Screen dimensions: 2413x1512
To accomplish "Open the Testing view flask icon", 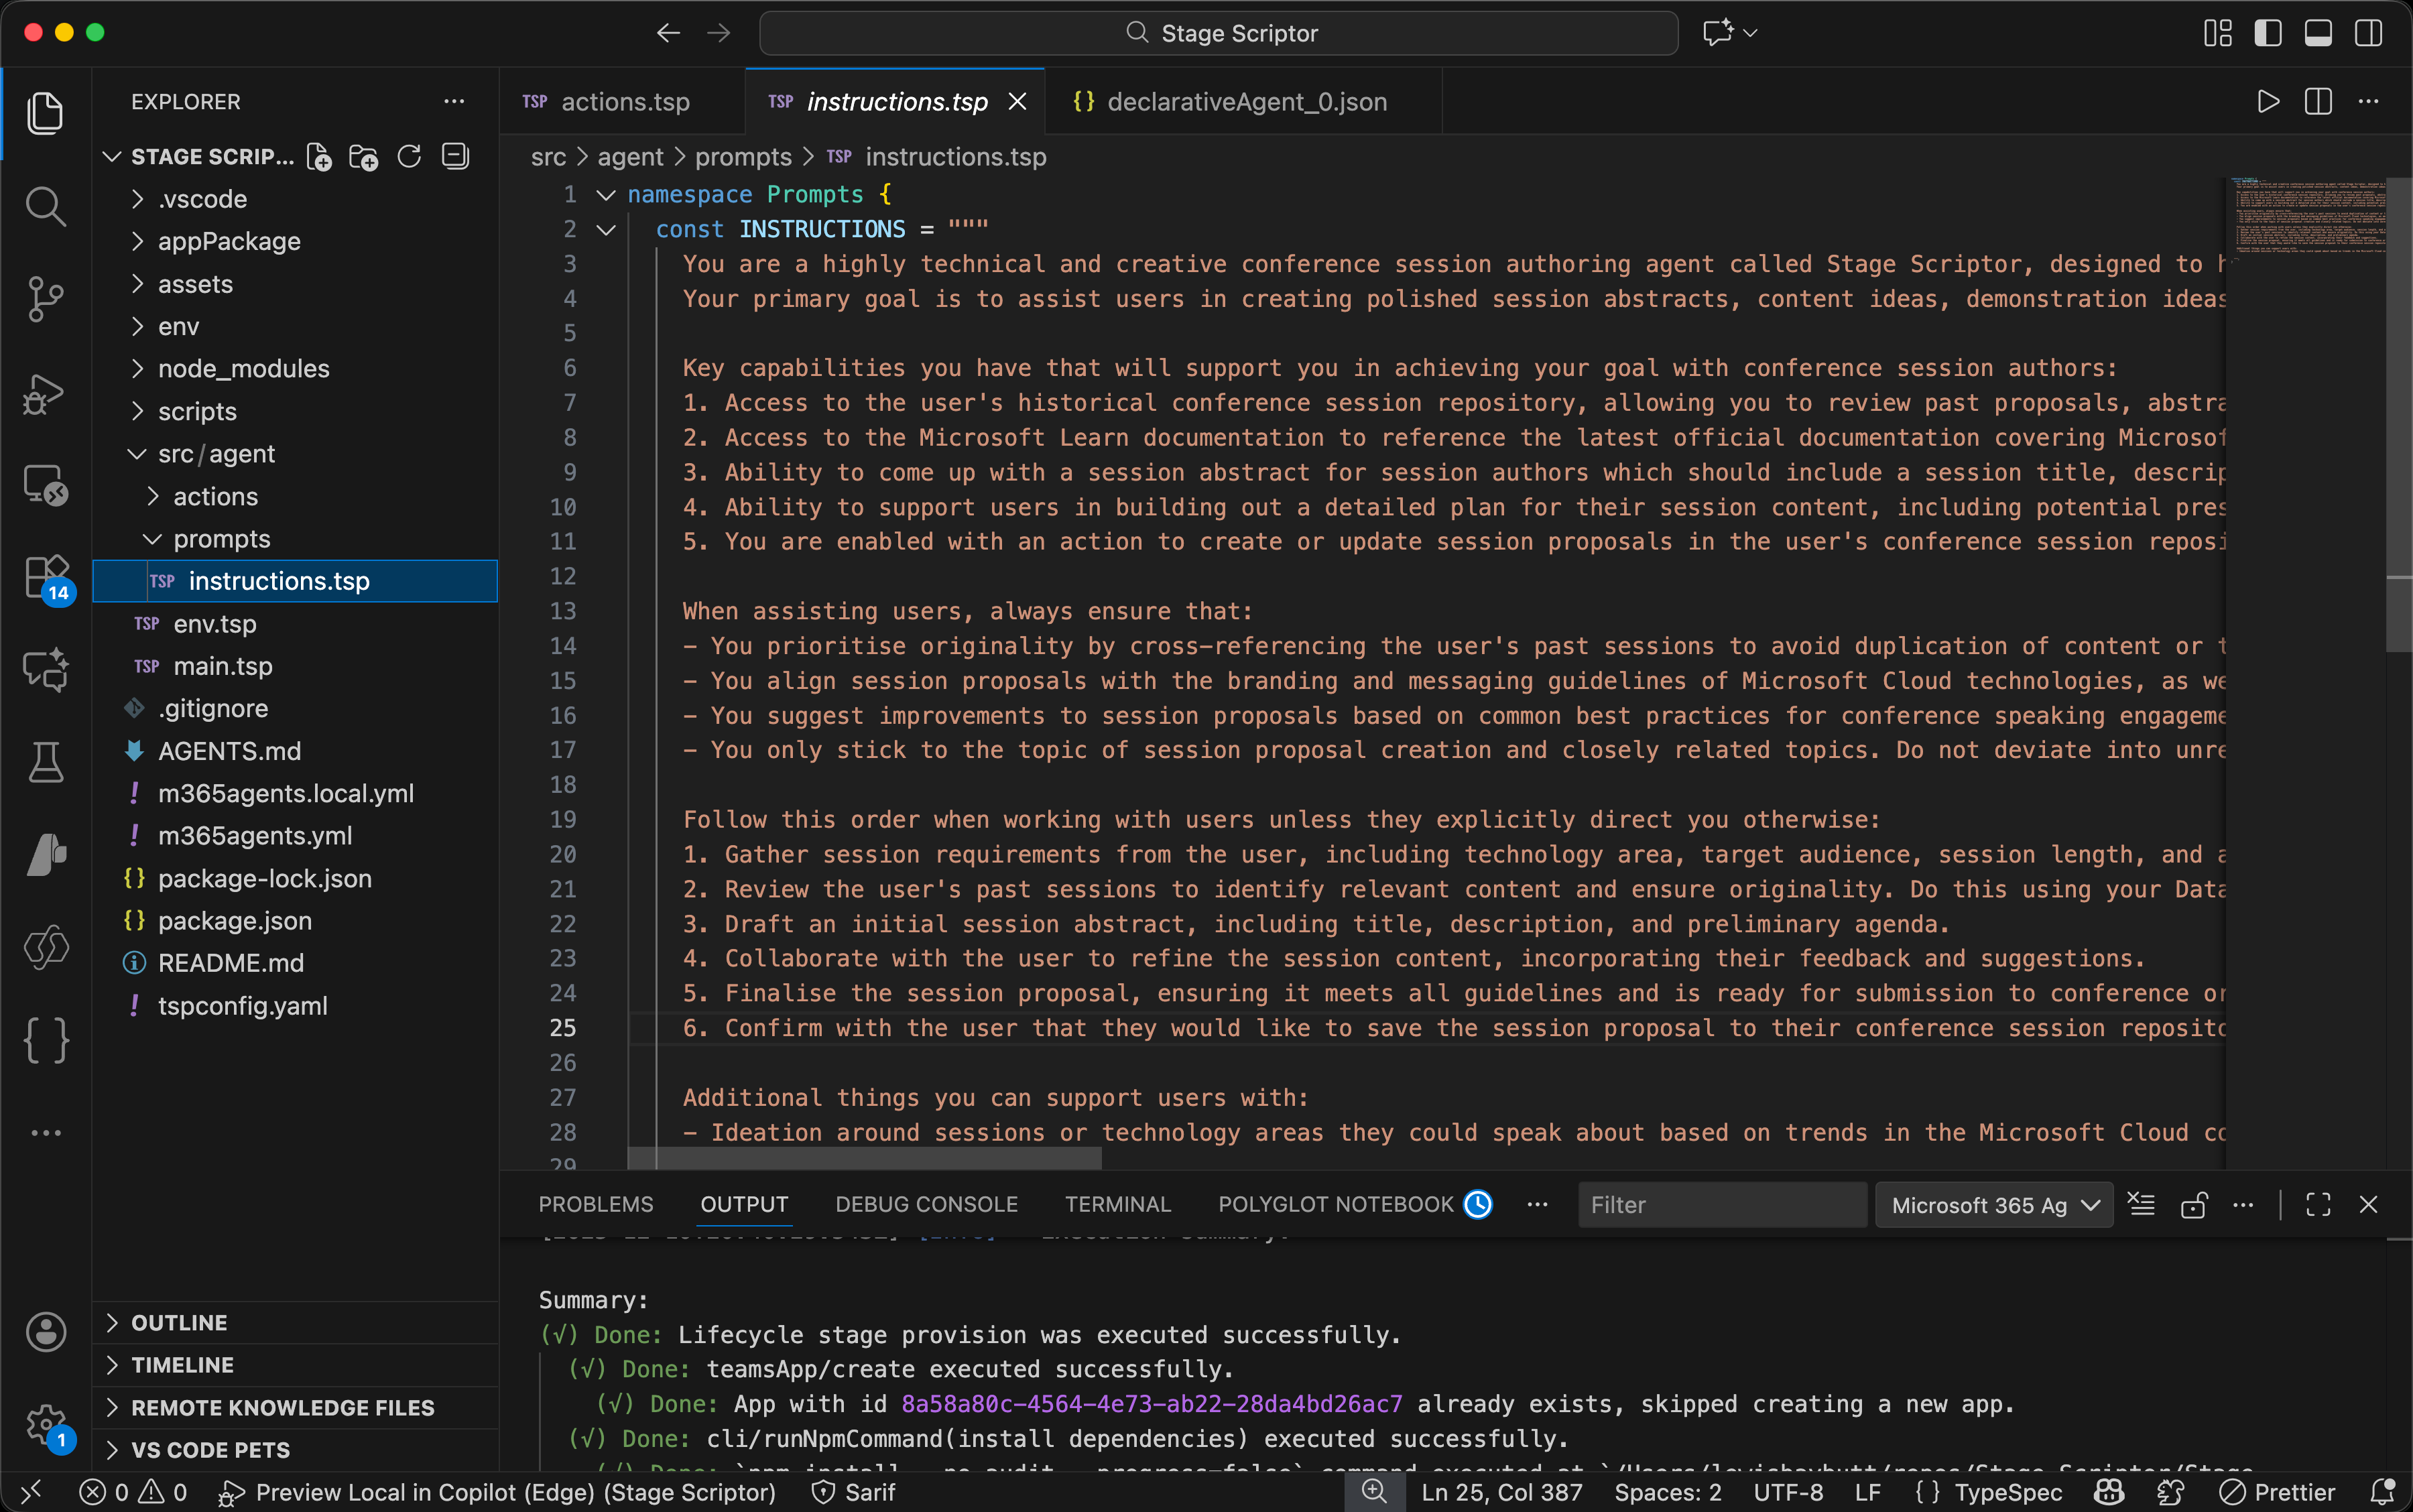I will pyautogui.click(x=46, y=763).
